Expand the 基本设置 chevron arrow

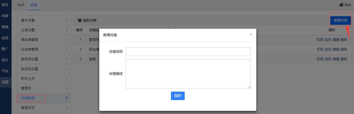(67, 20)
